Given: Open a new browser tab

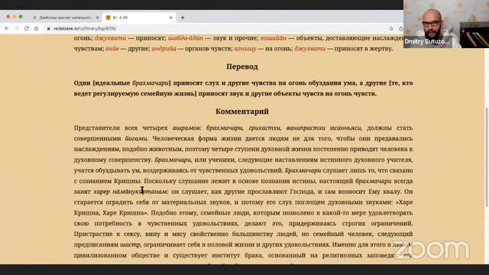Looking at the screenshot, I should (x=183, y=18).
